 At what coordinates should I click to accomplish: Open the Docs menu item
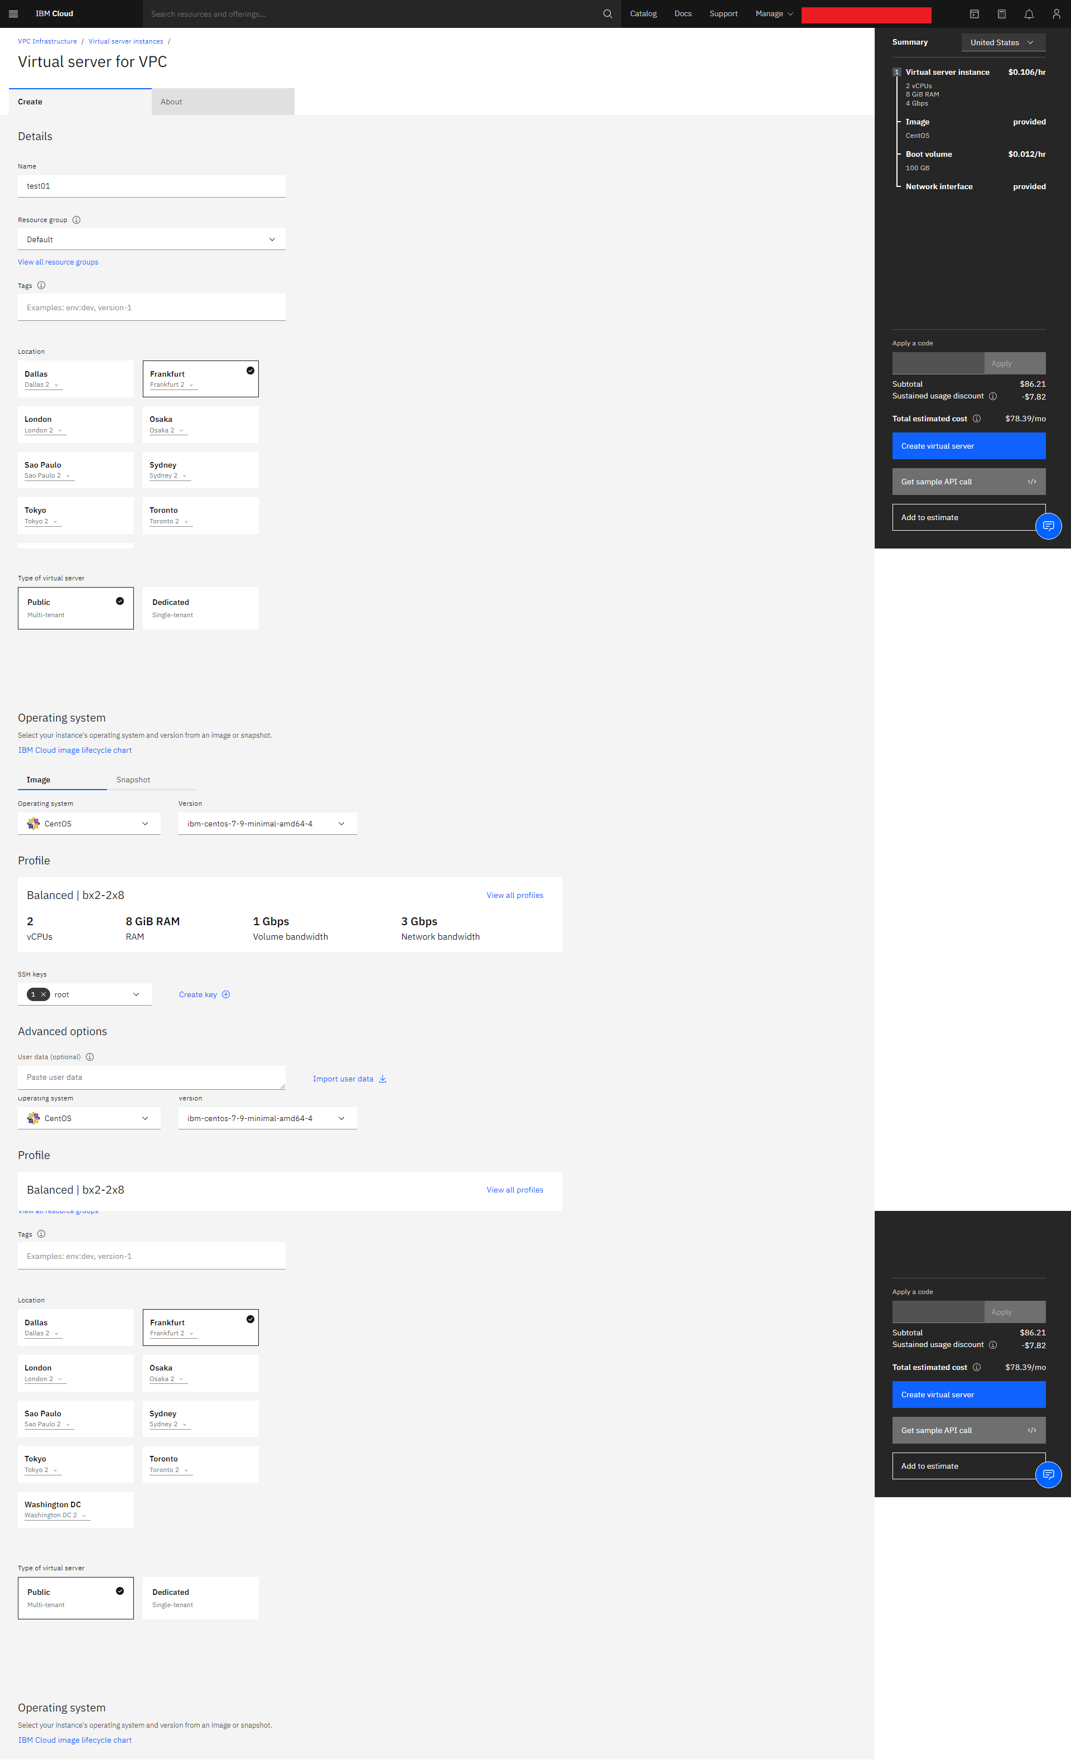683,13
